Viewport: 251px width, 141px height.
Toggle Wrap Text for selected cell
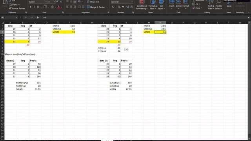point(93,2)
